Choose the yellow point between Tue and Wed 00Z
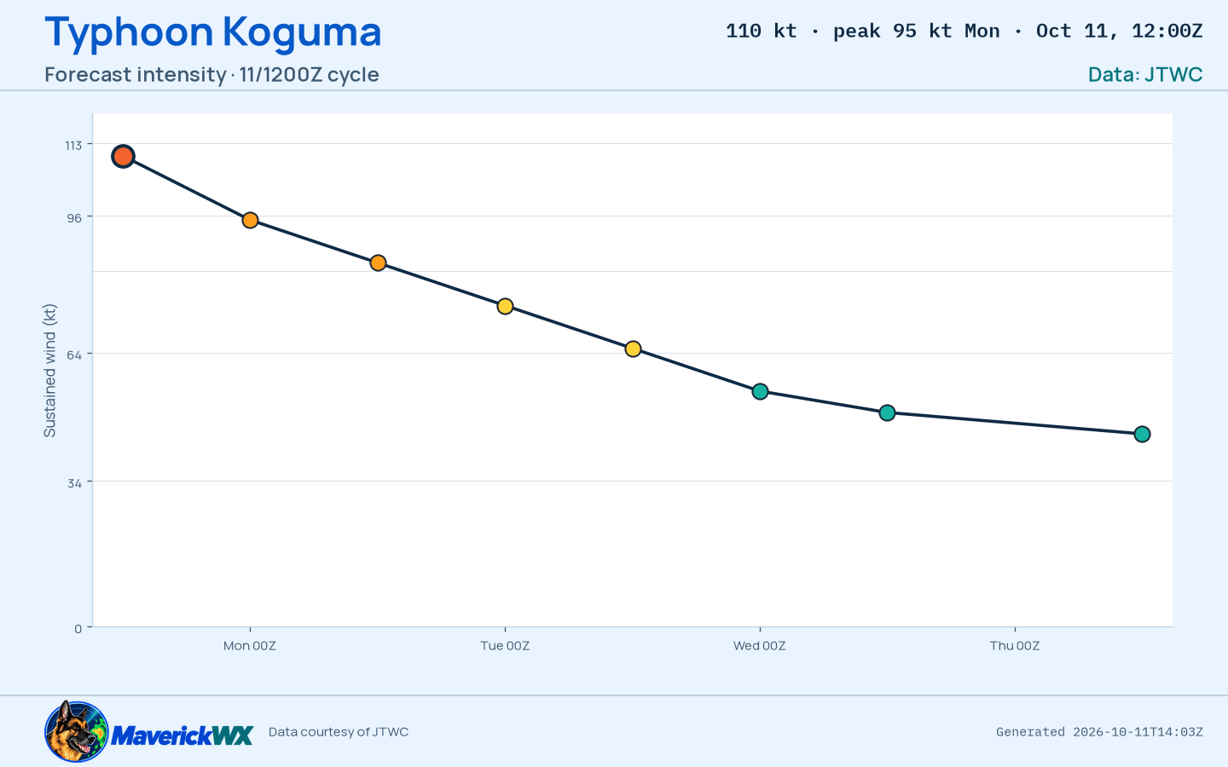Viewport: 1228px width, 767px height. point(633,349)
